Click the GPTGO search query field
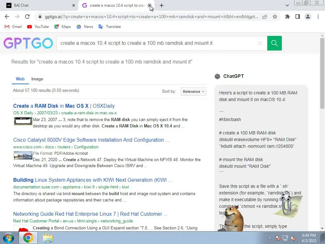 point(156,43)
